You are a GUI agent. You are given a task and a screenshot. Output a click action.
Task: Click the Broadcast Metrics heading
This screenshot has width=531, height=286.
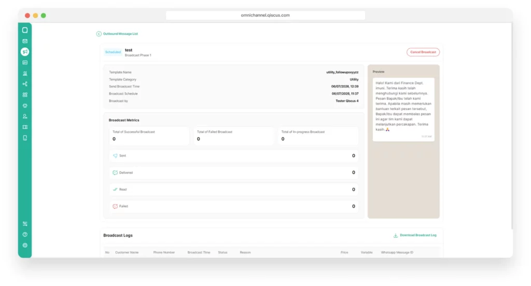(124, 120)
